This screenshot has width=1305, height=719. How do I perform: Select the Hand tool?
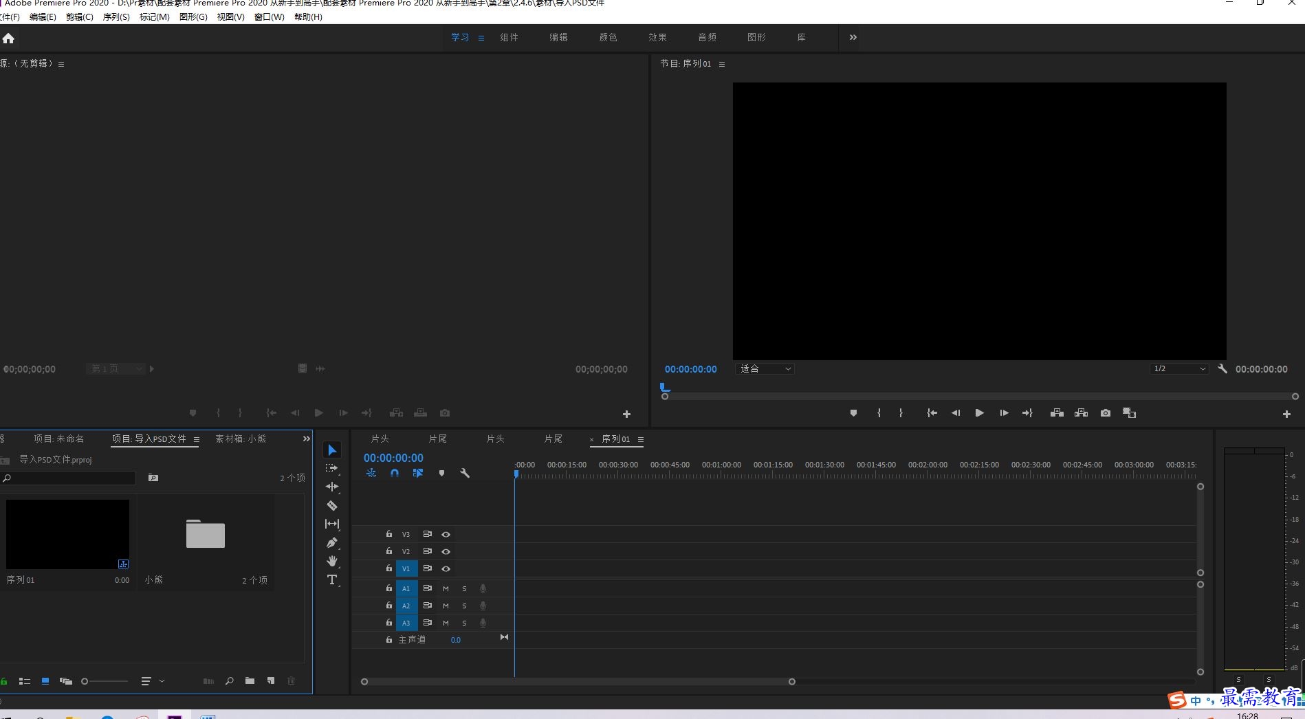pyautogui.click(x=332, y=561)
